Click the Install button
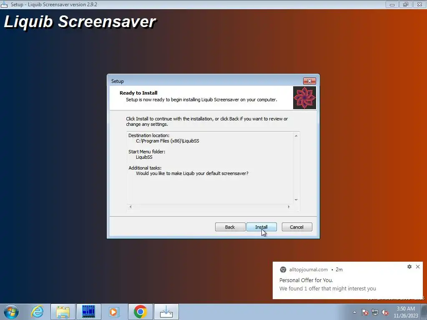Screen dimensions: 427x320 pos(261,227)
